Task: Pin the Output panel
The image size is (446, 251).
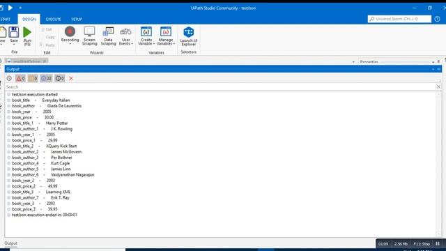Action: click(x=439, y=69)
